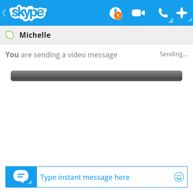193x193 pixels.
Task: Click the chat bubble message button
Action: [x=21, y=177]
